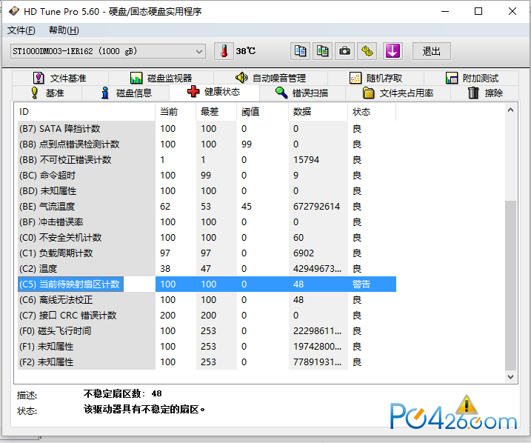Click the HD Tune Pro title bar icon

[x=14, y=12]
